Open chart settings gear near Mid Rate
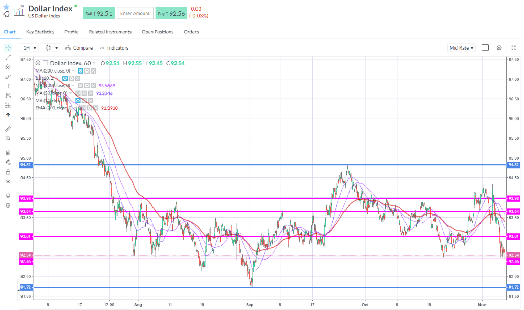524x310 pixels. [x=499, y=47]
